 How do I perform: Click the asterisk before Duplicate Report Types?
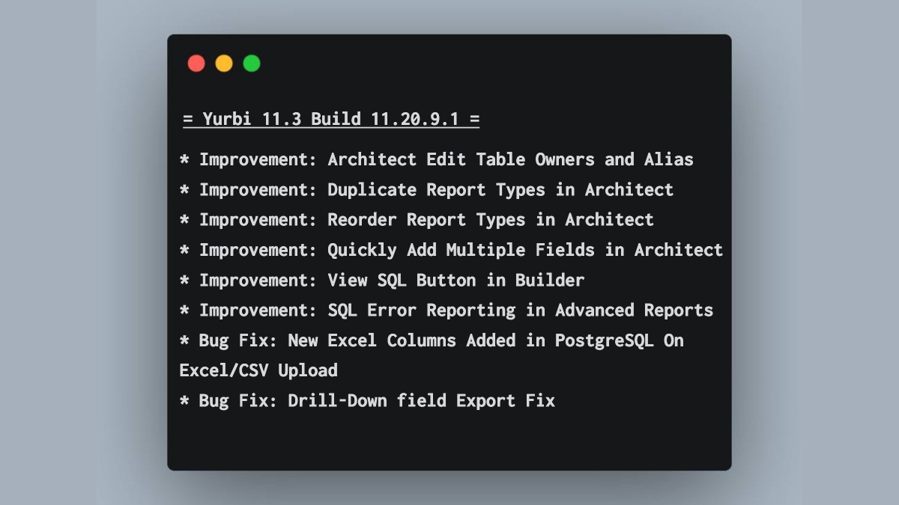184,190
